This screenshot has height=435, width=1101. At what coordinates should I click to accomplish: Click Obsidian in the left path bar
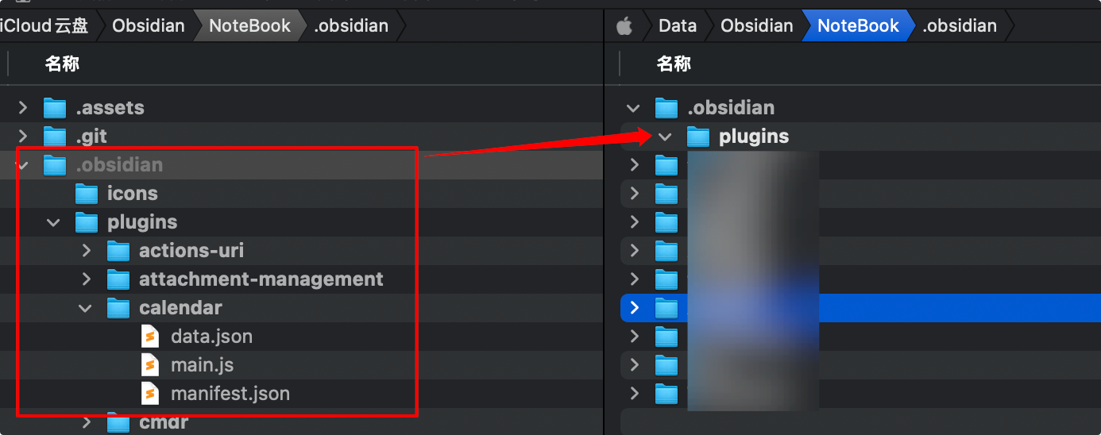[x=148, y=26]
